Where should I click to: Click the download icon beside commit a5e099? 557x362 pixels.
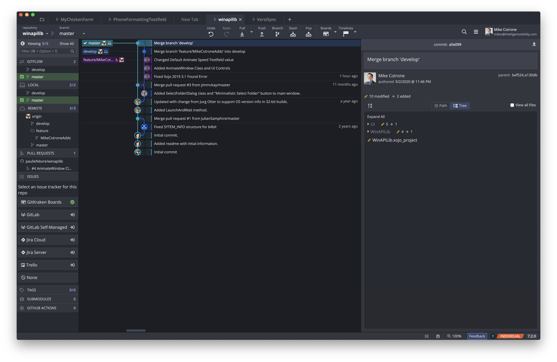[x=534, y=44]
